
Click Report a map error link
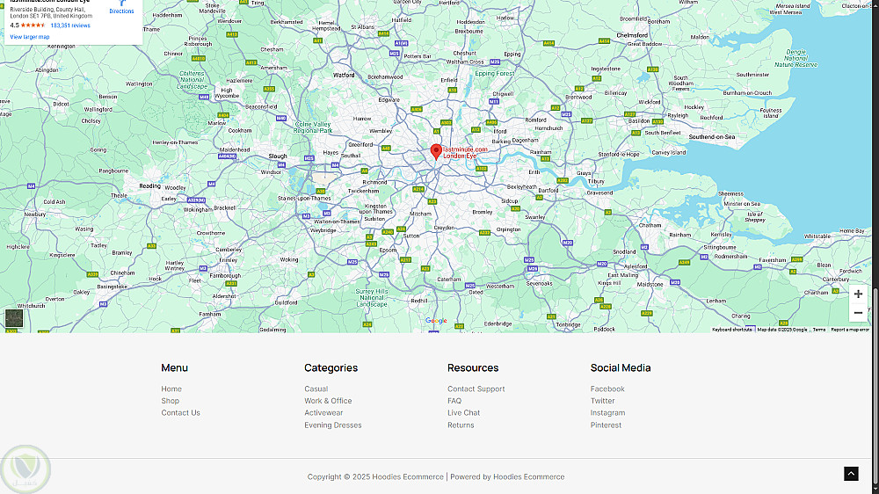point(850,330)
